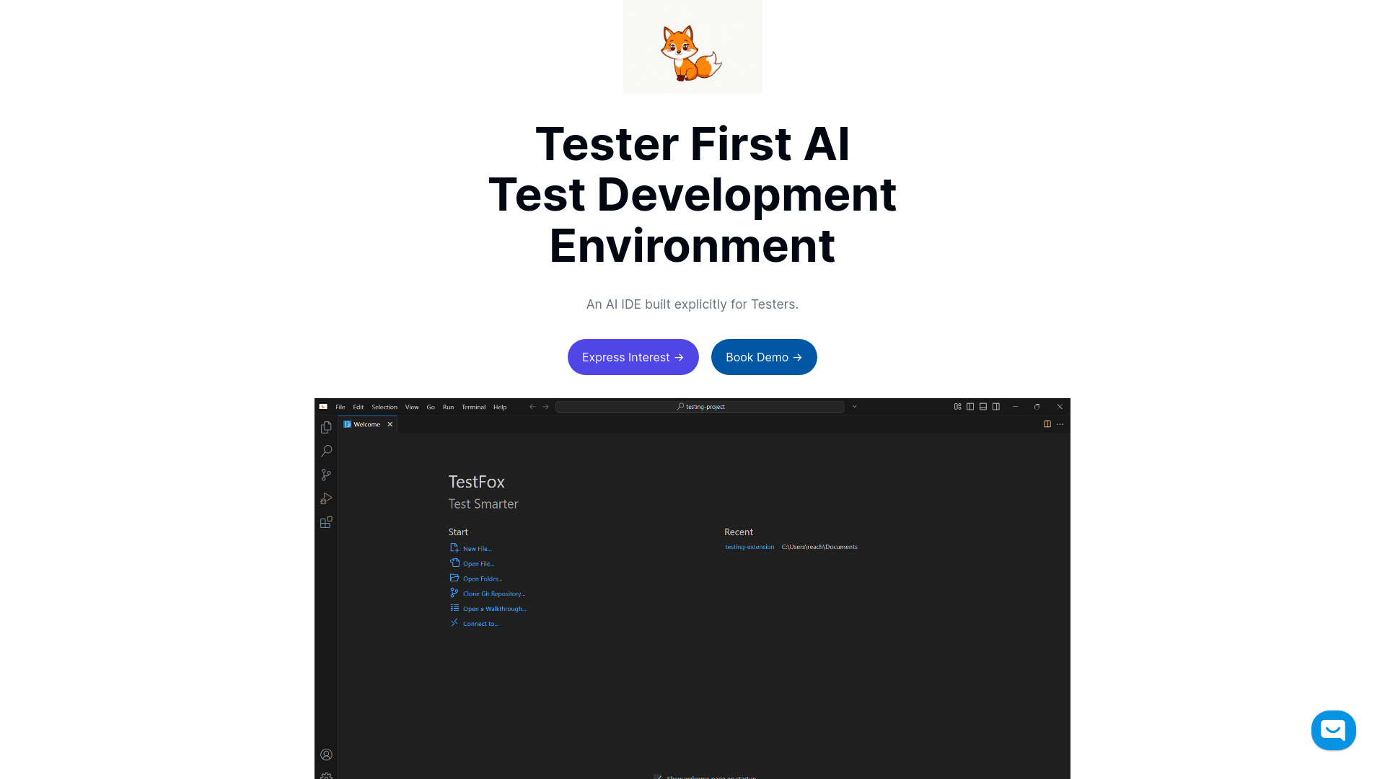Click the Settings gear icon
Image resolution: width=1385 pixels, height=779 pixels.
point(326,776)
